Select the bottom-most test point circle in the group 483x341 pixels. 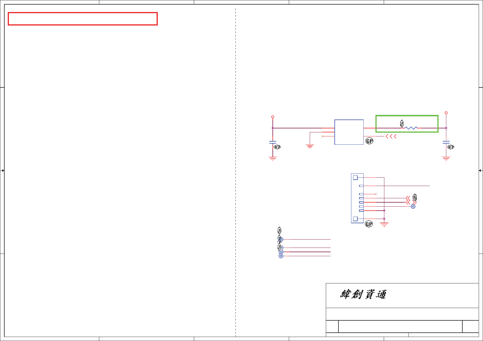click(281, 256)
